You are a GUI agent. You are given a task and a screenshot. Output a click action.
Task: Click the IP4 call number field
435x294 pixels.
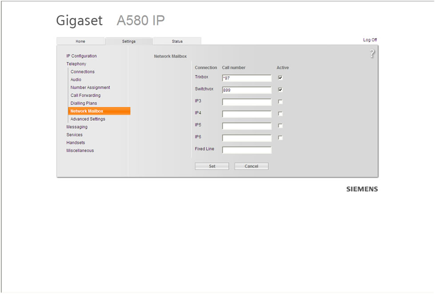[x=247, y=114]
